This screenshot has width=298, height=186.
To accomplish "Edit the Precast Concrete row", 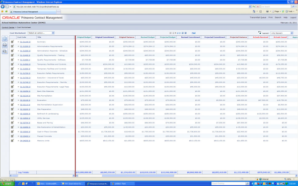I will tap(12, 136).
